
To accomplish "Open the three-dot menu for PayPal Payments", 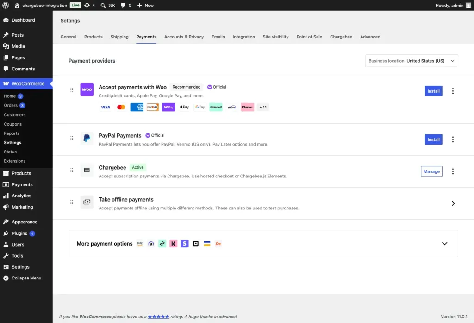I will pyautogui.click(x=453, y=139).
